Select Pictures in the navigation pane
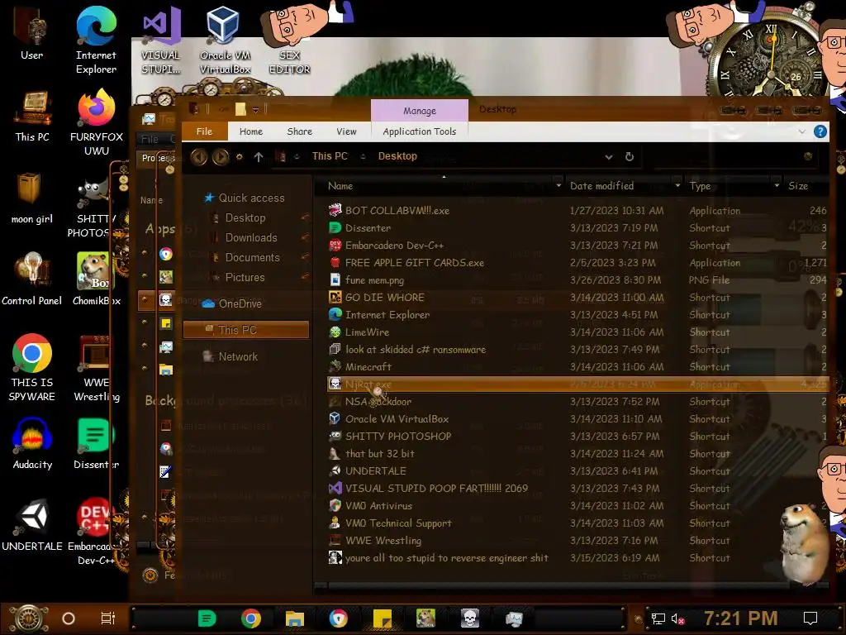Screen dimensions: 846x635 point(245,278)
